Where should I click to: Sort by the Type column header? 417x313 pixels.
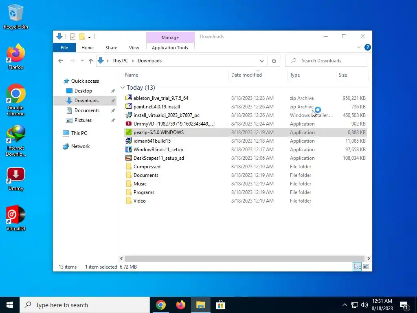coord(312,75)
